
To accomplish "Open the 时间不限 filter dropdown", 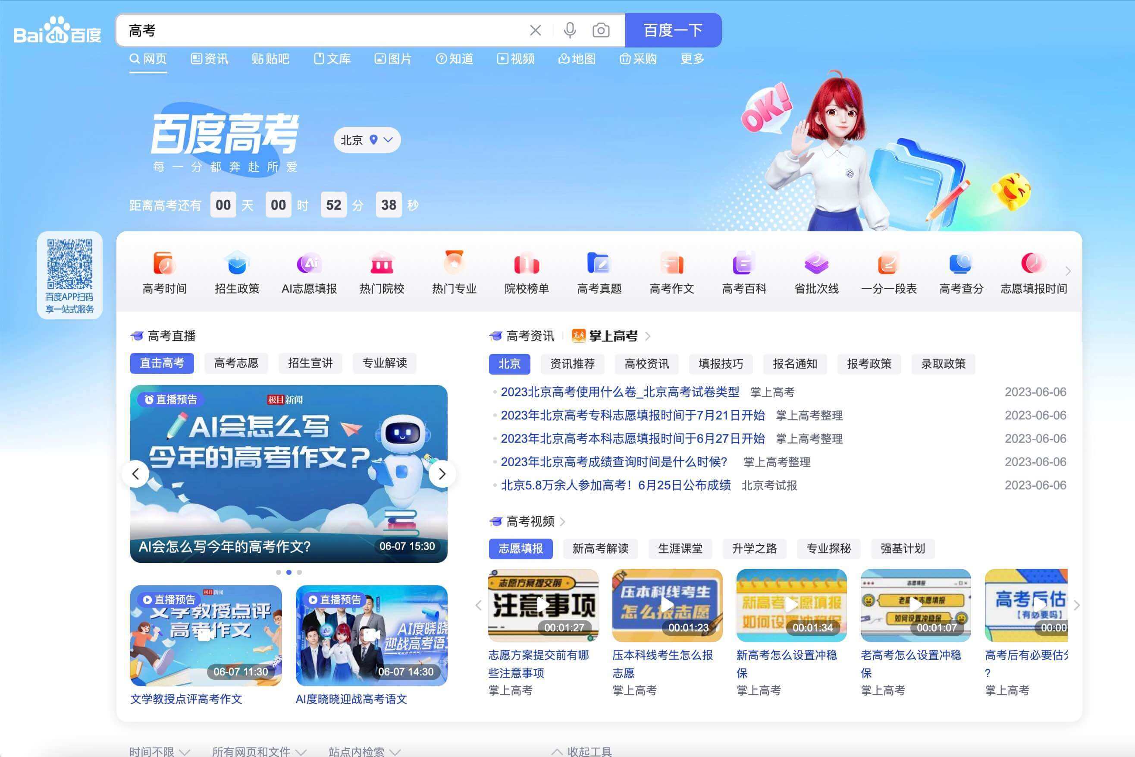I will (x=160, y=752).
